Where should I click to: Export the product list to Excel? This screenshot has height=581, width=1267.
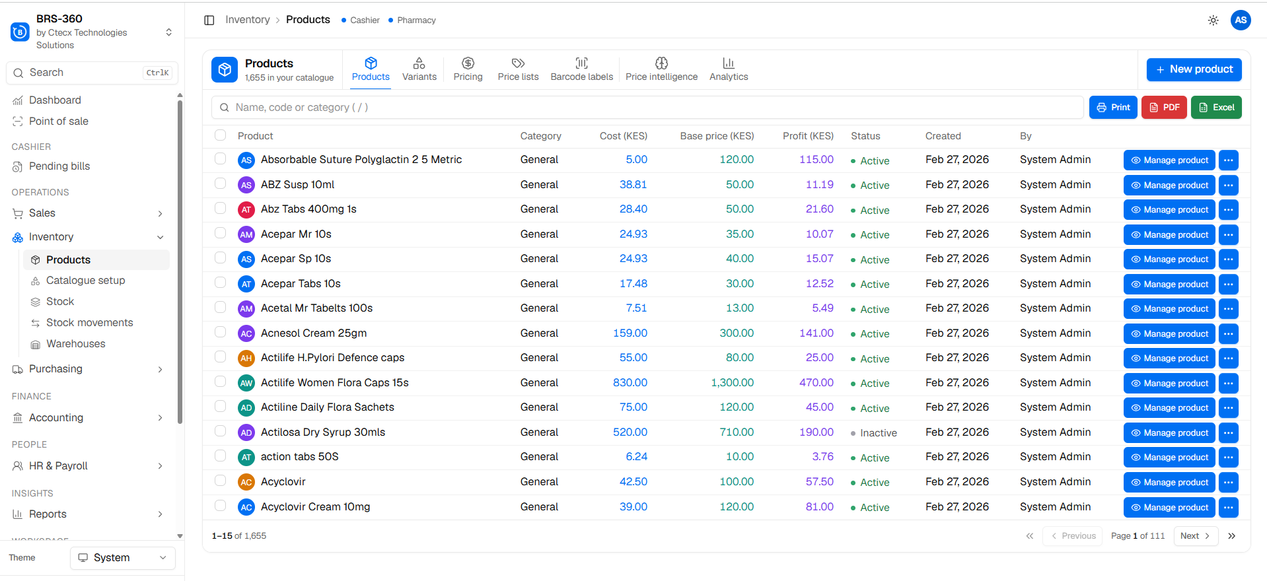[1216, 108]
